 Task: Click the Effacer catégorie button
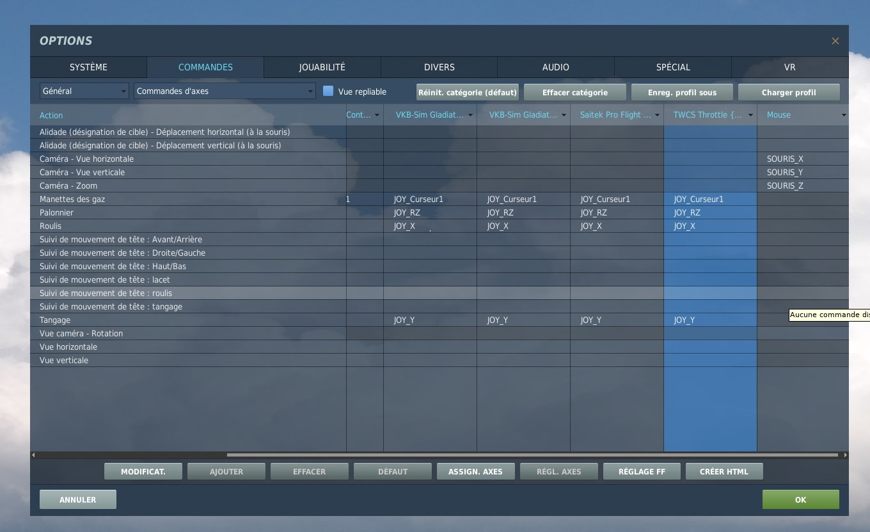(575, 92)
